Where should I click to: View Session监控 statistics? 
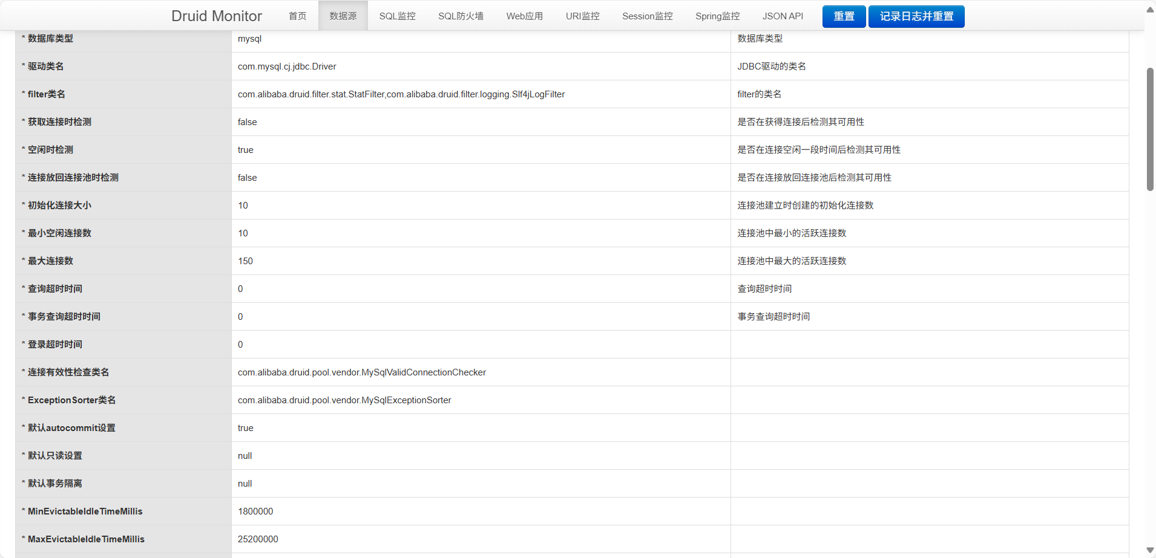click(647, 16)
